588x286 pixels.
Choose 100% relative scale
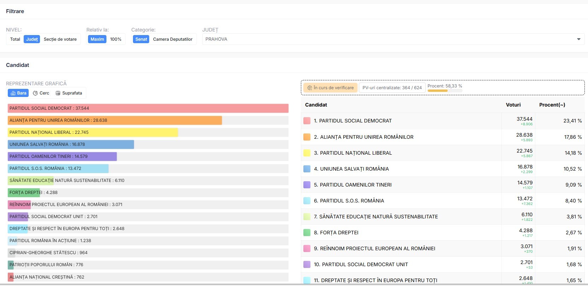(x=116, y=39)
